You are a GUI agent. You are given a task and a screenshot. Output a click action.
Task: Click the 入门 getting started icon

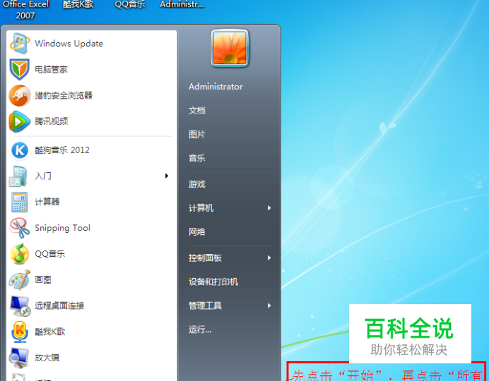click(18, 176)
